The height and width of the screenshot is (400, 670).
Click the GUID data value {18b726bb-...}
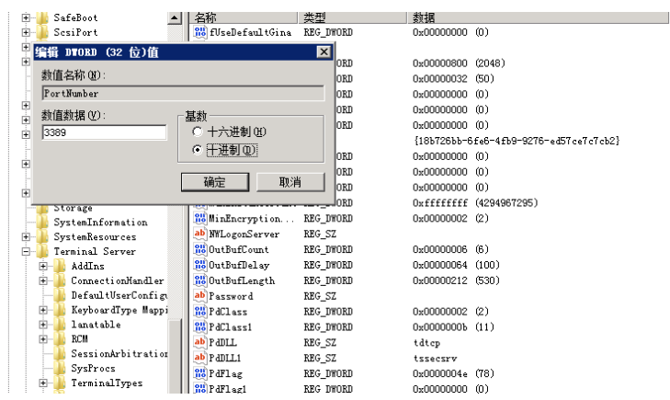click(x=517, y=141)
